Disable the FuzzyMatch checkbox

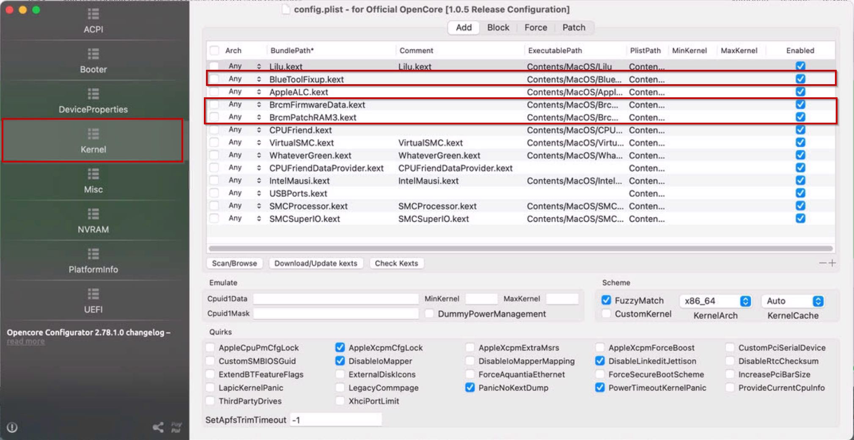pyautogui.click(x=606, y=300)
